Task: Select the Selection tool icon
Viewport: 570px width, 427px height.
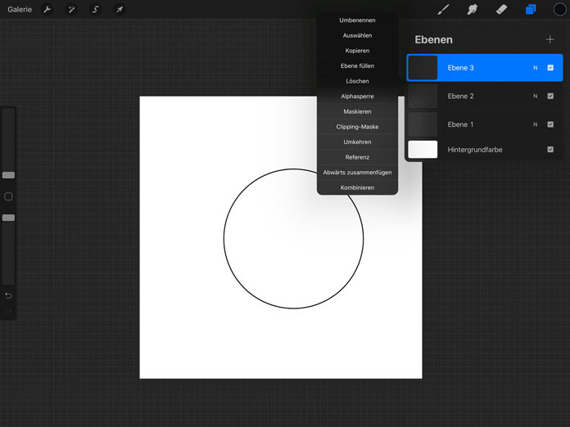Action: pos(95,10)
